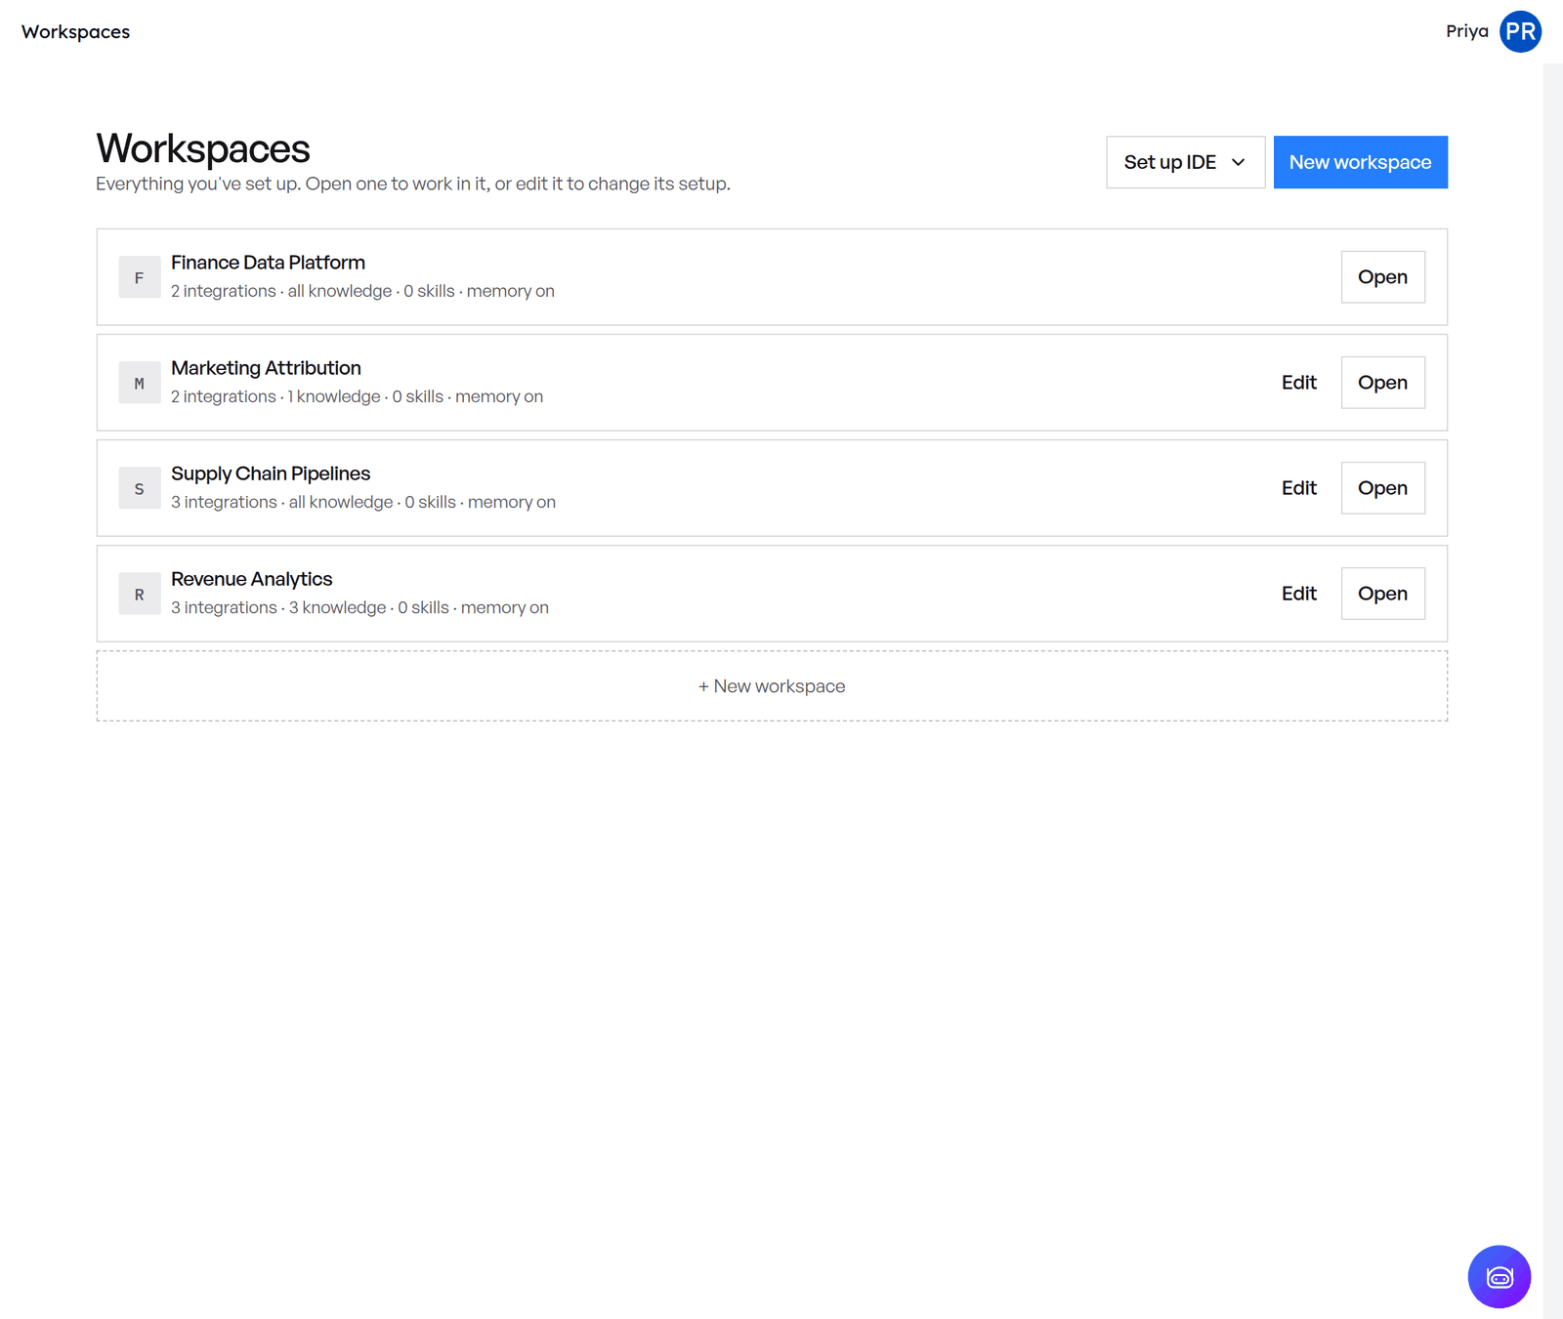
Task: Expand the Set up IDE dropdown
Action: [1185, 162]
